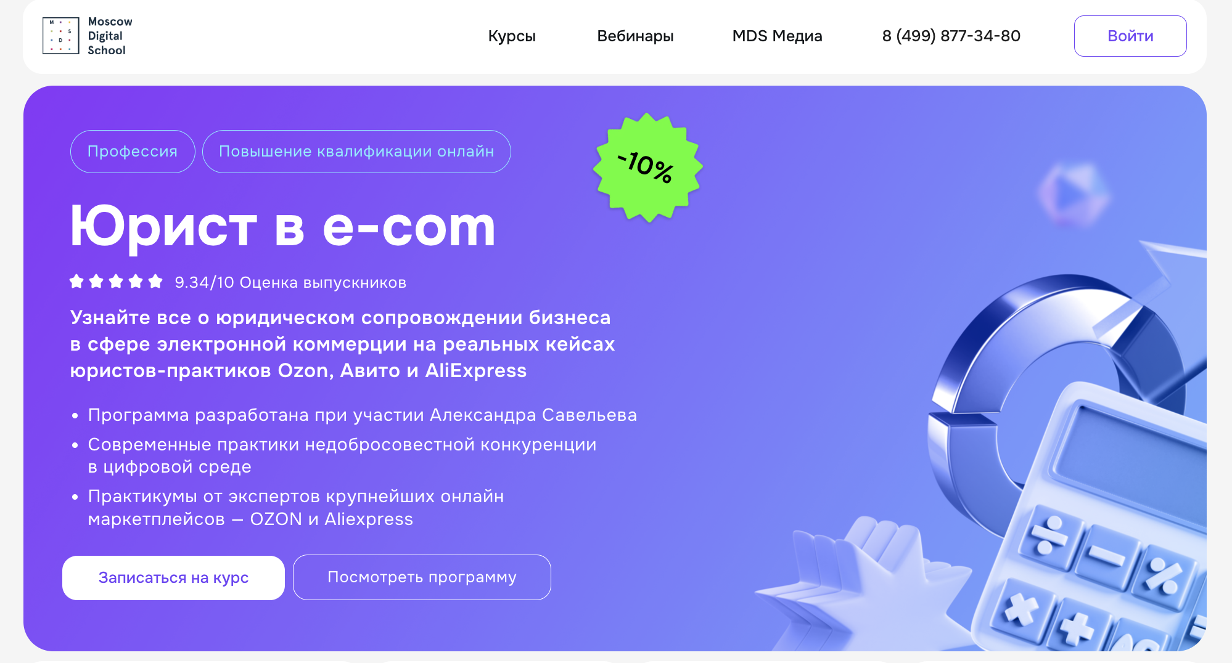Click the 9.34/10 Оценка выпускников rating text
Screen dimensions: 1232x663
[290, 282]
